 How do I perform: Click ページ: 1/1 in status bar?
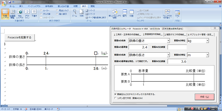[6, 109]
